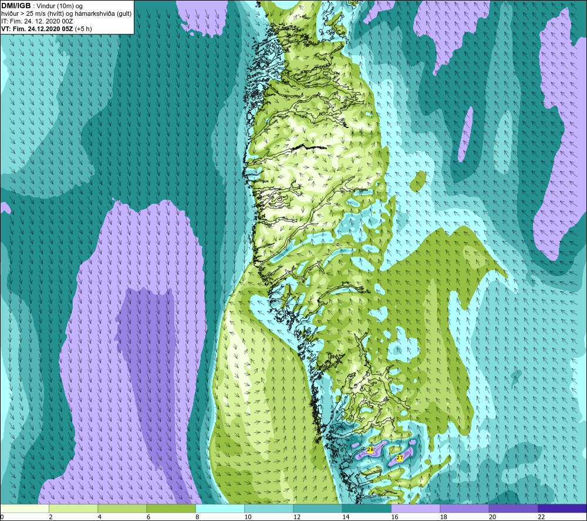
Task: Pick the palest 0–2 m/s color swatch
Action: coord(24,508)
